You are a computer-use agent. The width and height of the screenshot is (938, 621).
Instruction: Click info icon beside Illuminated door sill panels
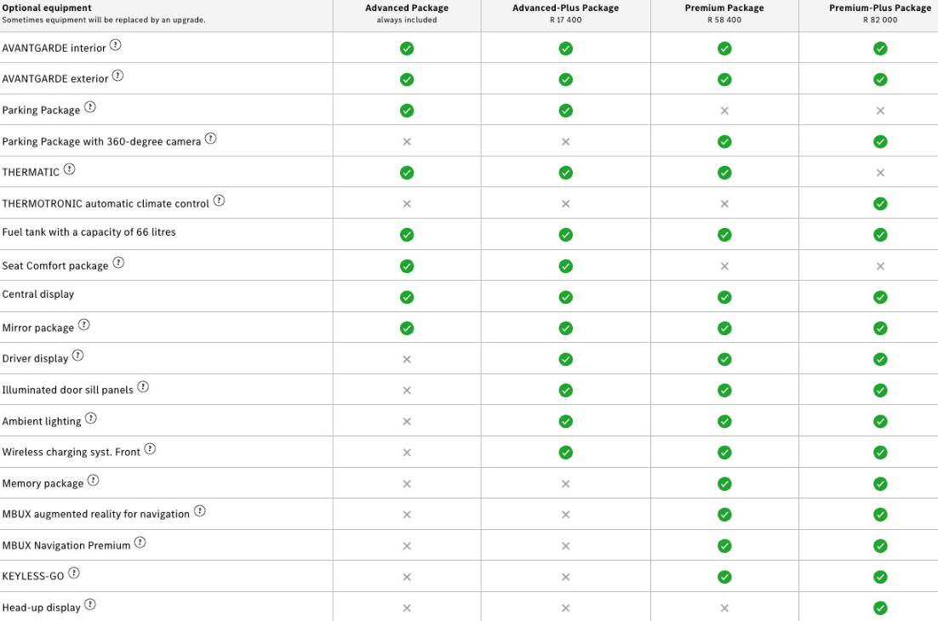tap(143, 387)
